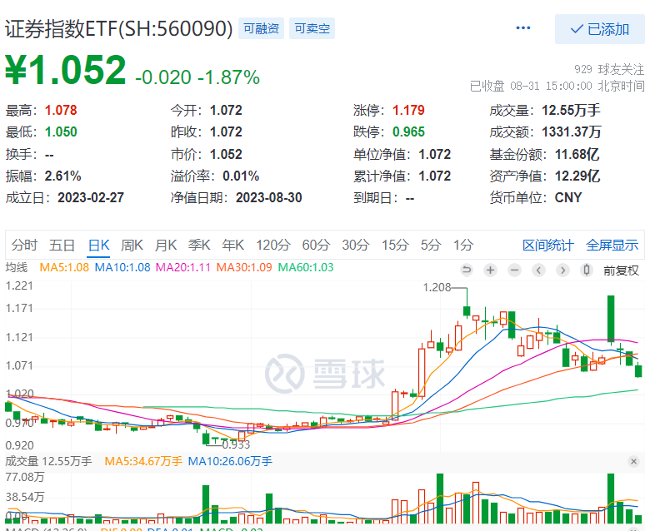This screenshot has width=650, height=531.
Task: Click the MA60:1.03 moving average label
Action: coord(306,267)
